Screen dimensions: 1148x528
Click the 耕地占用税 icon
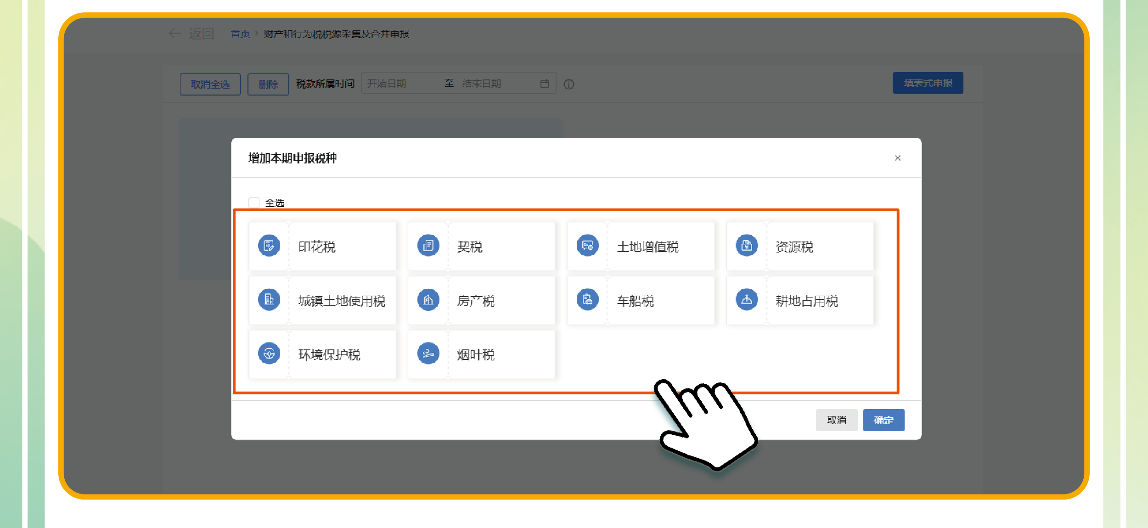coord(747,300)
